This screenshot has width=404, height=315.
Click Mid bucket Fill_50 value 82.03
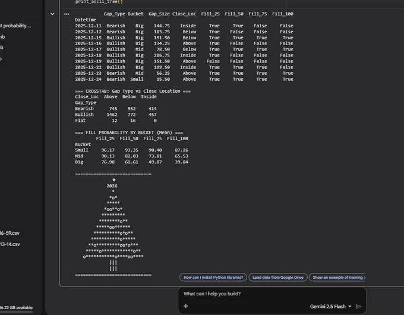(131, 156)
